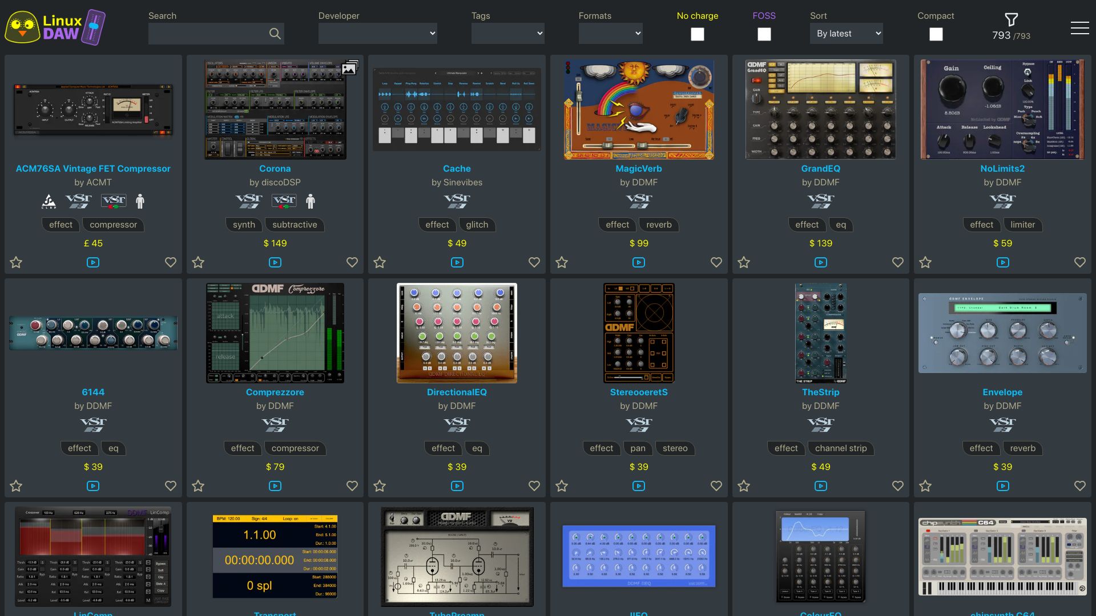The image size is (1096, 616).
Task: Click the $ 149 price on Corona
Action: 275,244
